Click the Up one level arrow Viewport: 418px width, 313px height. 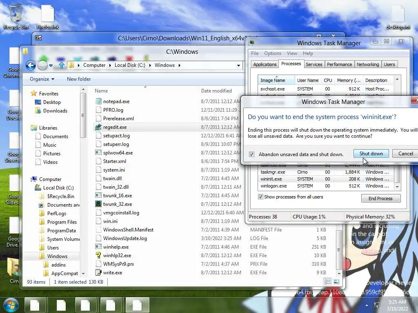point(62,65)
